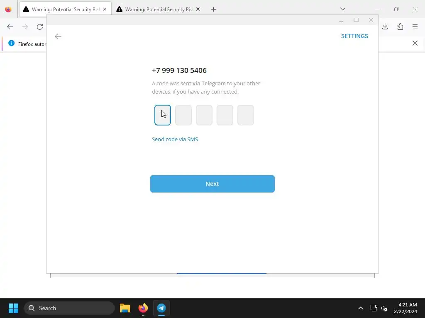Viewport: 425px width, 318px height.
Task: Open Firefox hamburger application menu
Action: coord(415,26)
